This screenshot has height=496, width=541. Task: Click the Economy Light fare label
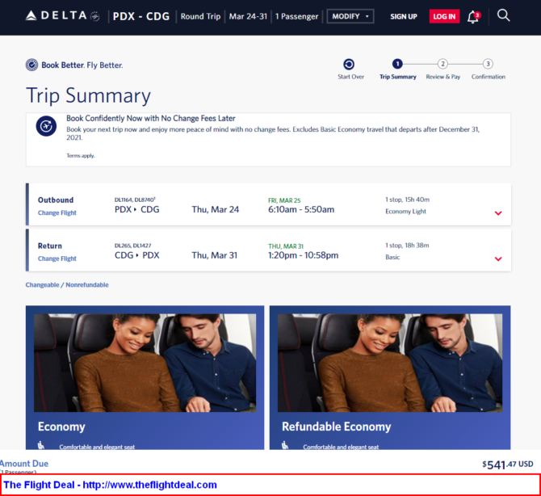[405, 211]
